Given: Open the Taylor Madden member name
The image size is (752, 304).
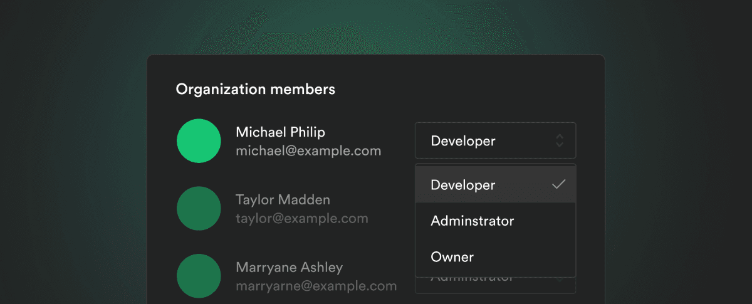Looking at the screenshot, I should coord(283,200).
